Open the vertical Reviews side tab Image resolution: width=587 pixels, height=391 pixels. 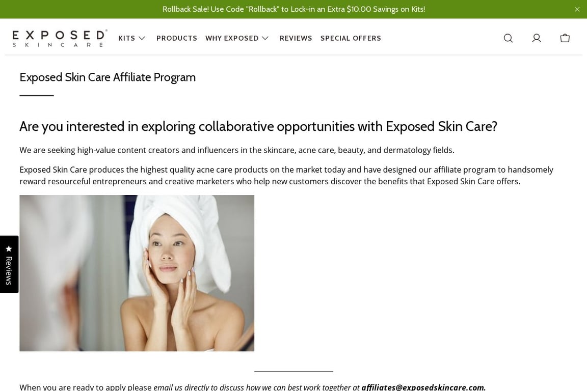click(9, 264)
